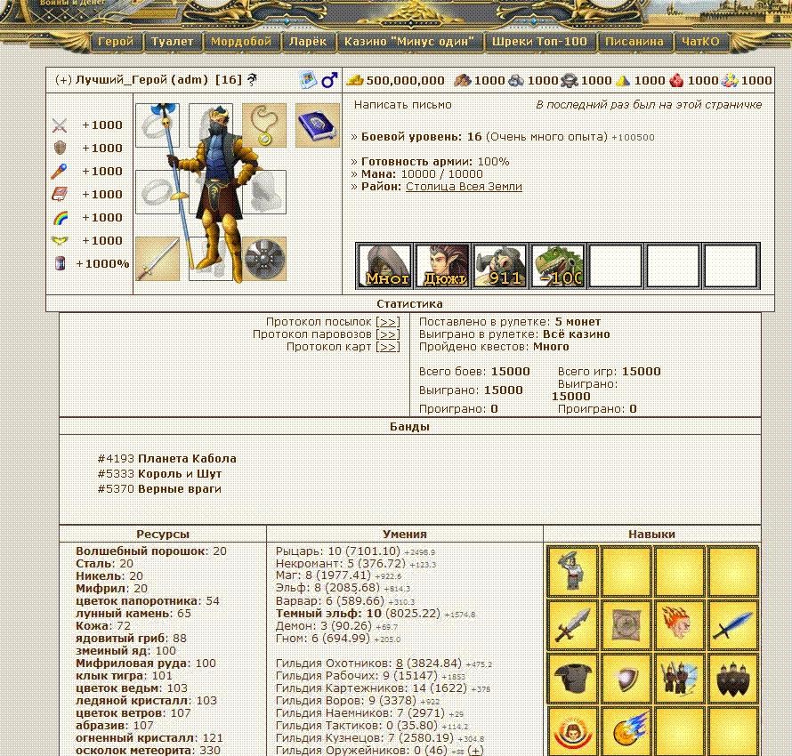Click the stone tablet skill icon
This screenshot has height=756, width=792.
[626, 624]
